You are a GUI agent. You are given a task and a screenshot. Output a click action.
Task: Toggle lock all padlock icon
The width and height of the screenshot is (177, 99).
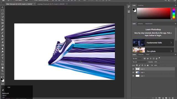tap(148, 65)
